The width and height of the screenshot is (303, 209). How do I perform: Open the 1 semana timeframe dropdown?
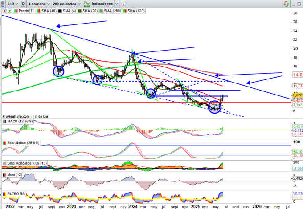(39, 4)
